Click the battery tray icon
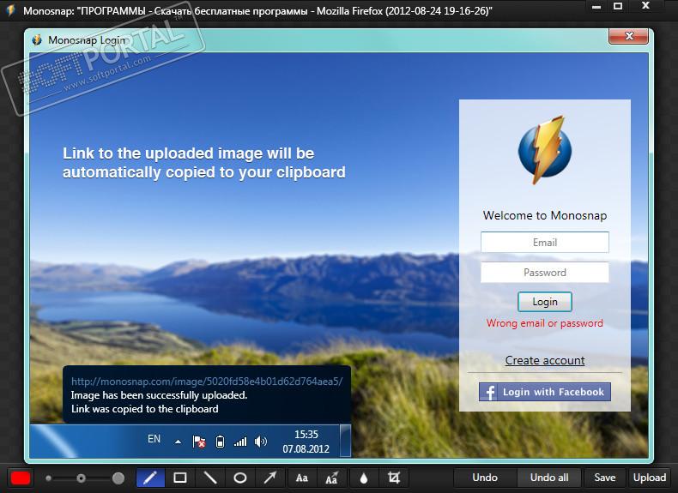 220,442
